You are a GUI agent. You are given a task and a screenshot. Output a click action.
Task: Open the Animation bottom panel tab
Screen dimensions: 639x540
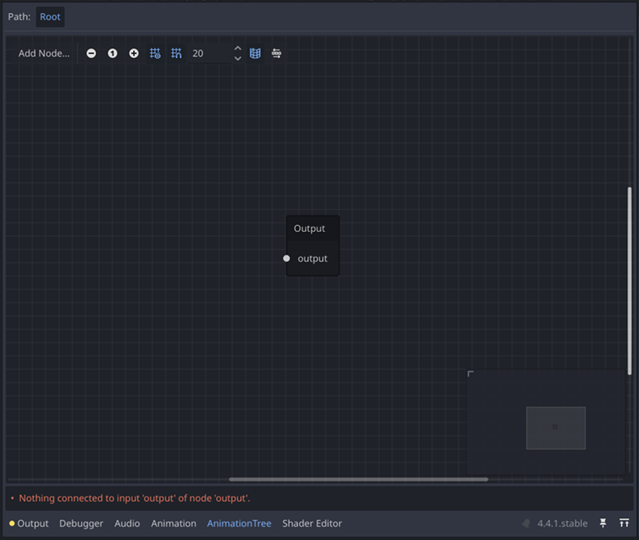click(x=174, y=523)
